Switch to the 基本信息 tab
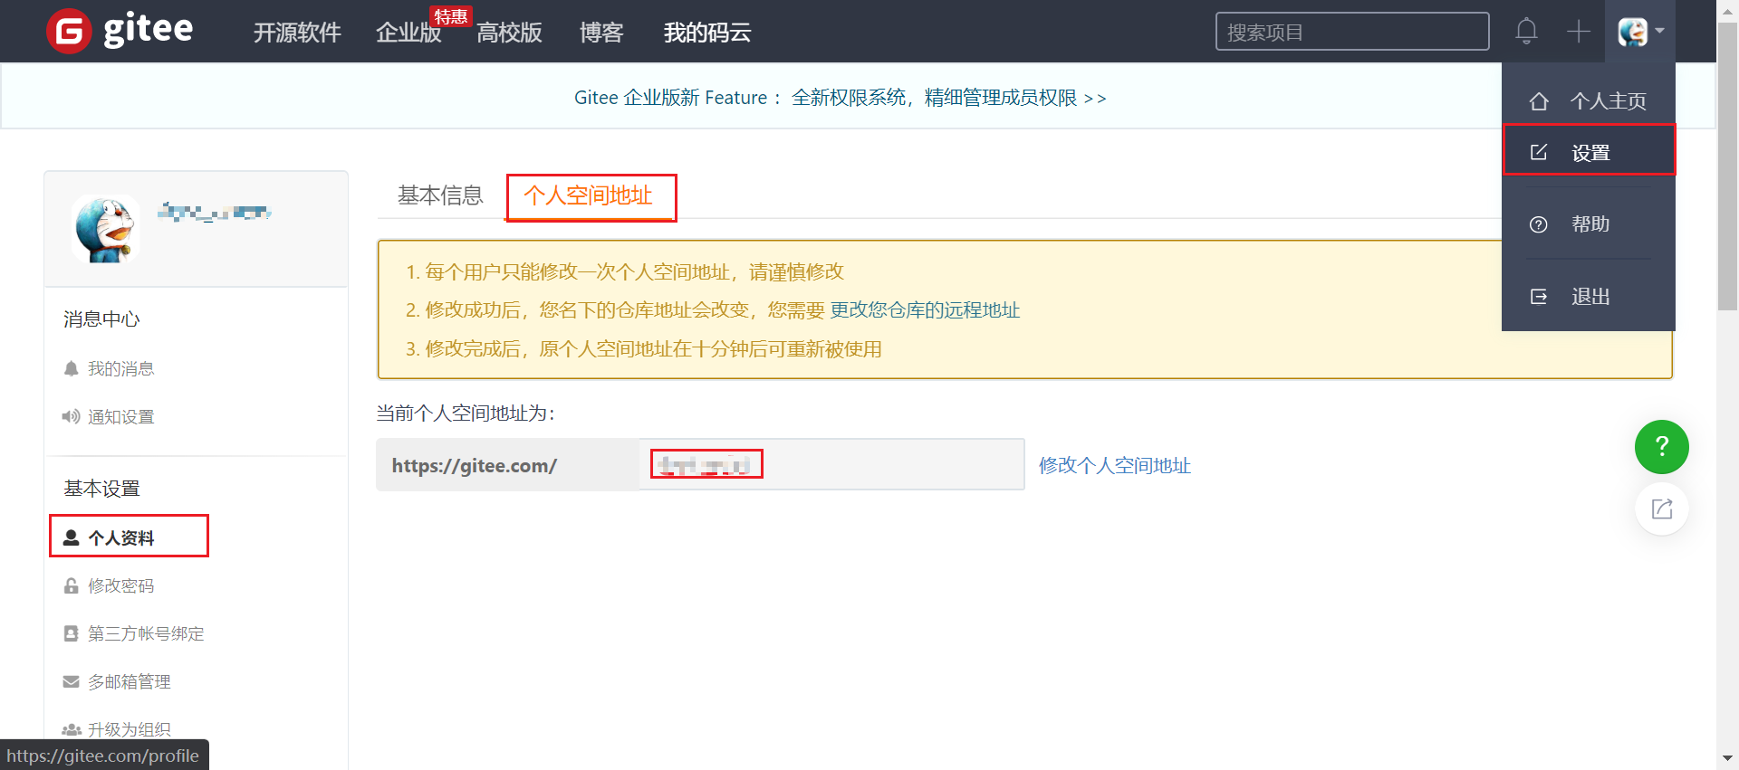The width and height of the screenshot is (1739, 770). pos(440,195)
